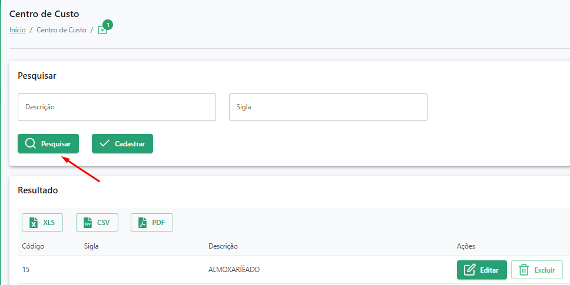Viewport: 570px width, 285px height.
Task: Open the tutorial video icon in breadcrumb
Action: pos(102,31)
